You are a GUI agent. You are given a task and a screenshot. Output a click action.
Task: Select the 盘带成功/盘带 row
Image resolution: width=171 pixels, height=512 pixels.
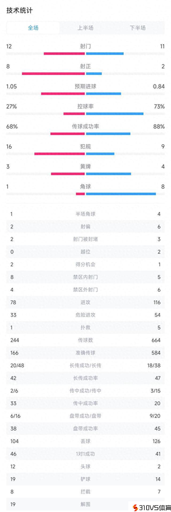pos(85,416)
